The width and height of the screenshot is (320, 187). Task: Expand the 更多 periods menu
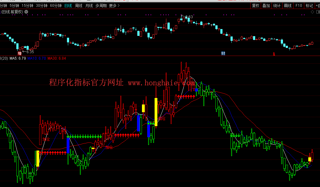tap(114, 6)
